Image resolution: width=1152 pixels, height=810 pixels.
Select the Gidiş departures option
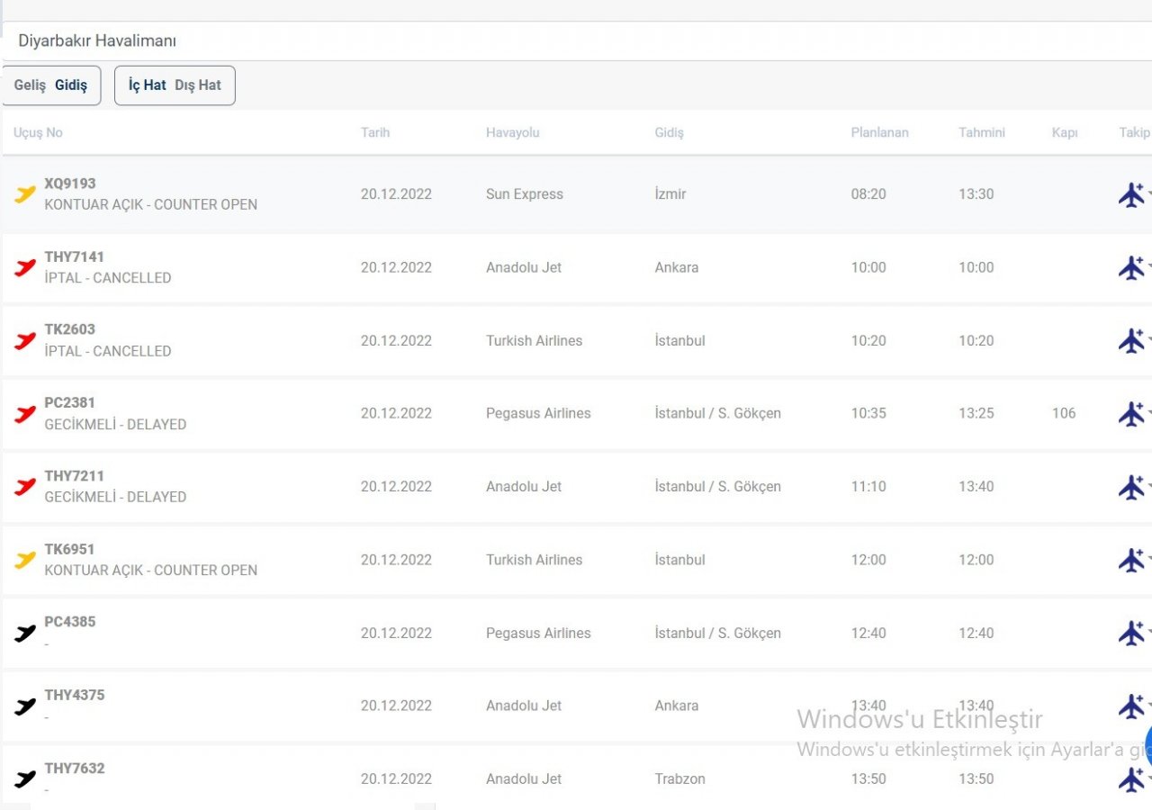pos(71,85)
